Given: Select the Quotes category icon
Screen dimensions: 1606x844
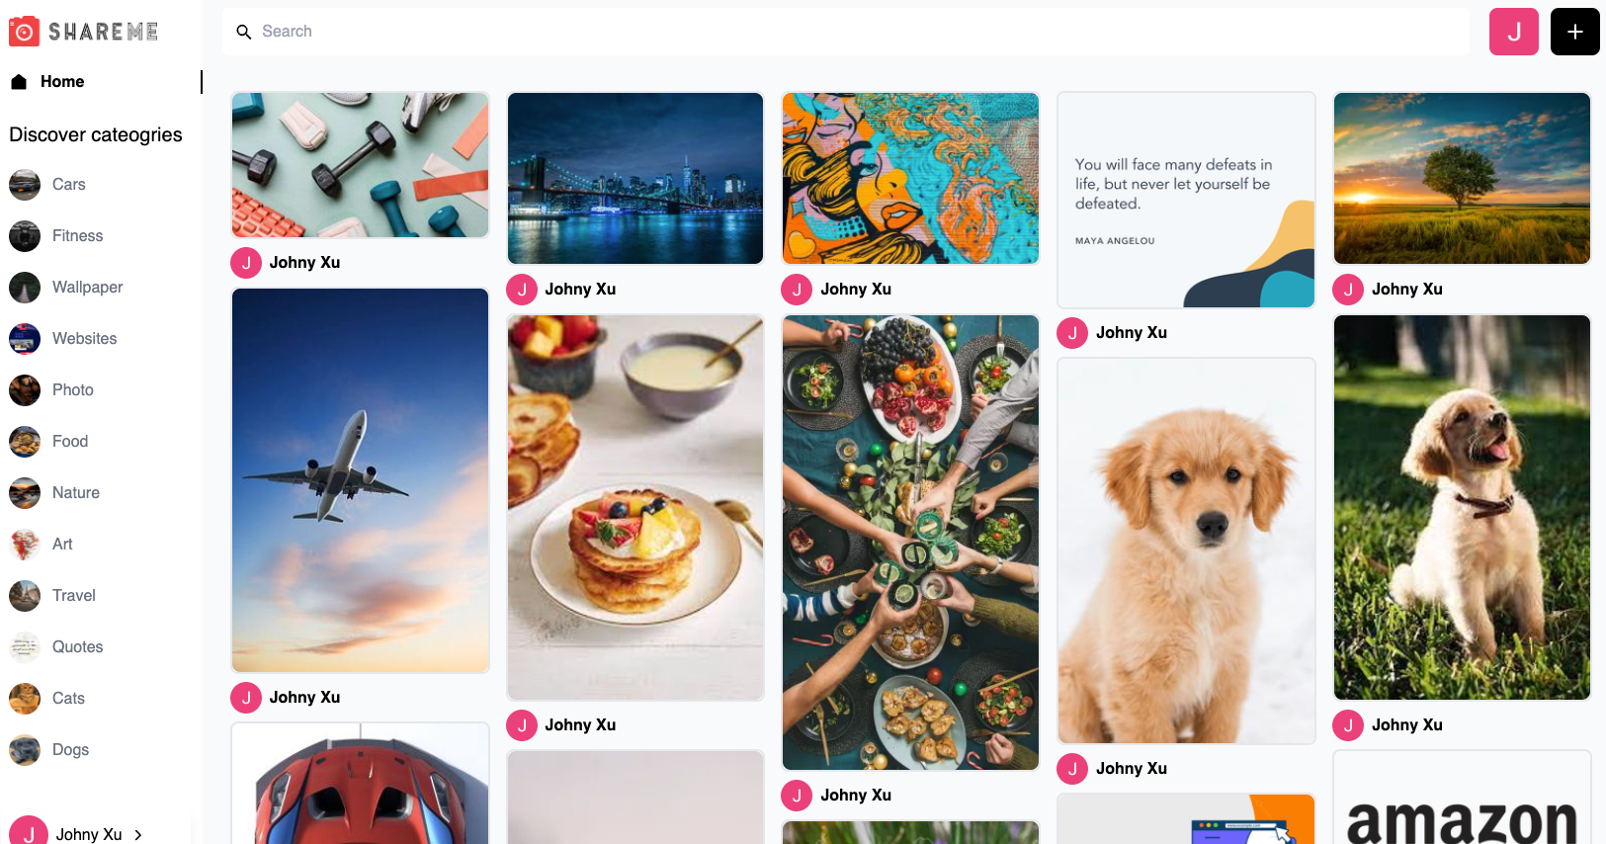Looking at the screenshot, I should (25, 647).
